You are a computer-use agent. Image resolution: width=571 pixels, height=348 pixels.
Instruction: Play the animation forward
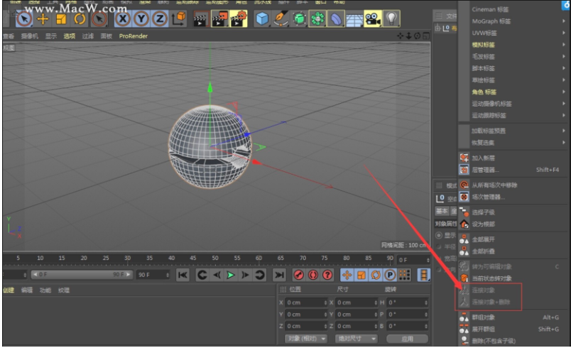coord(231,275)
